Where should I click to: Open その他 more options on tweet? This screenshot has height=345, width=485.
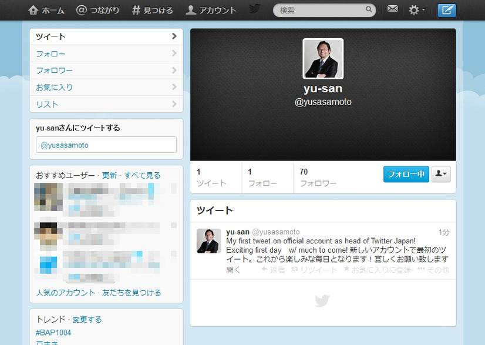(433, 270)
